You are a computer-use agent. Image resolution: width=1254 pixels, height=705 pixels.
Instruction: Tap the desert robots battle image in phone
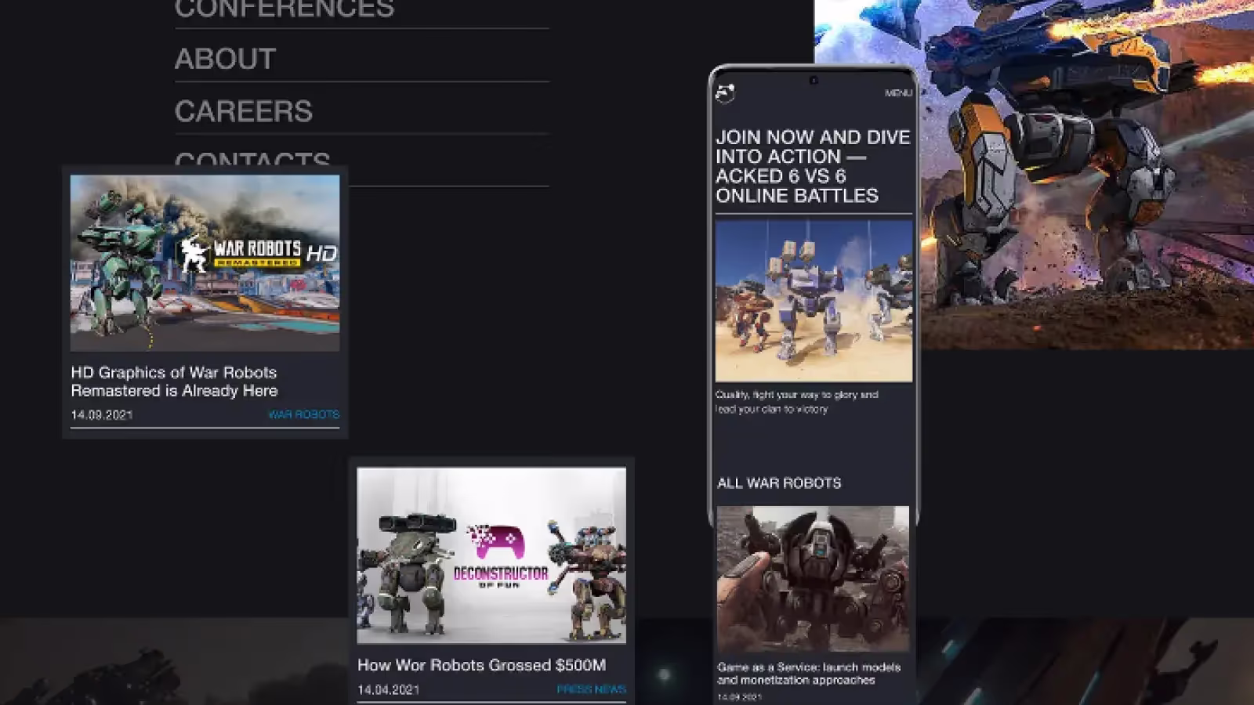814,302
